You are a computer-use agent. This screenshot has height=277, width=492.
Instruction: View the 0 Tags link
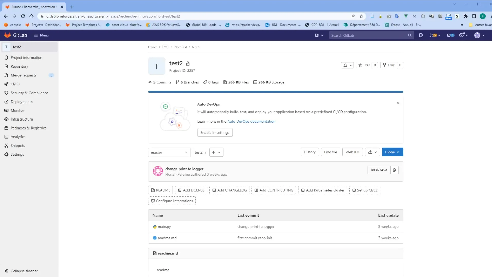click(211, 82)
